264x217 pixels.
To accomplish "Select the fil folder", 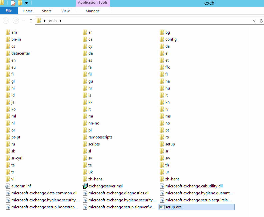I will [87, 74].
